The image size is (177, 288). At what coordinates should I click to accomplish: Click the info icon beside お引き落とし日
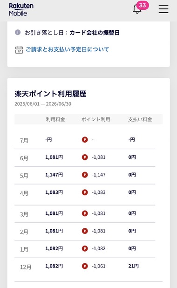[18, 32]
